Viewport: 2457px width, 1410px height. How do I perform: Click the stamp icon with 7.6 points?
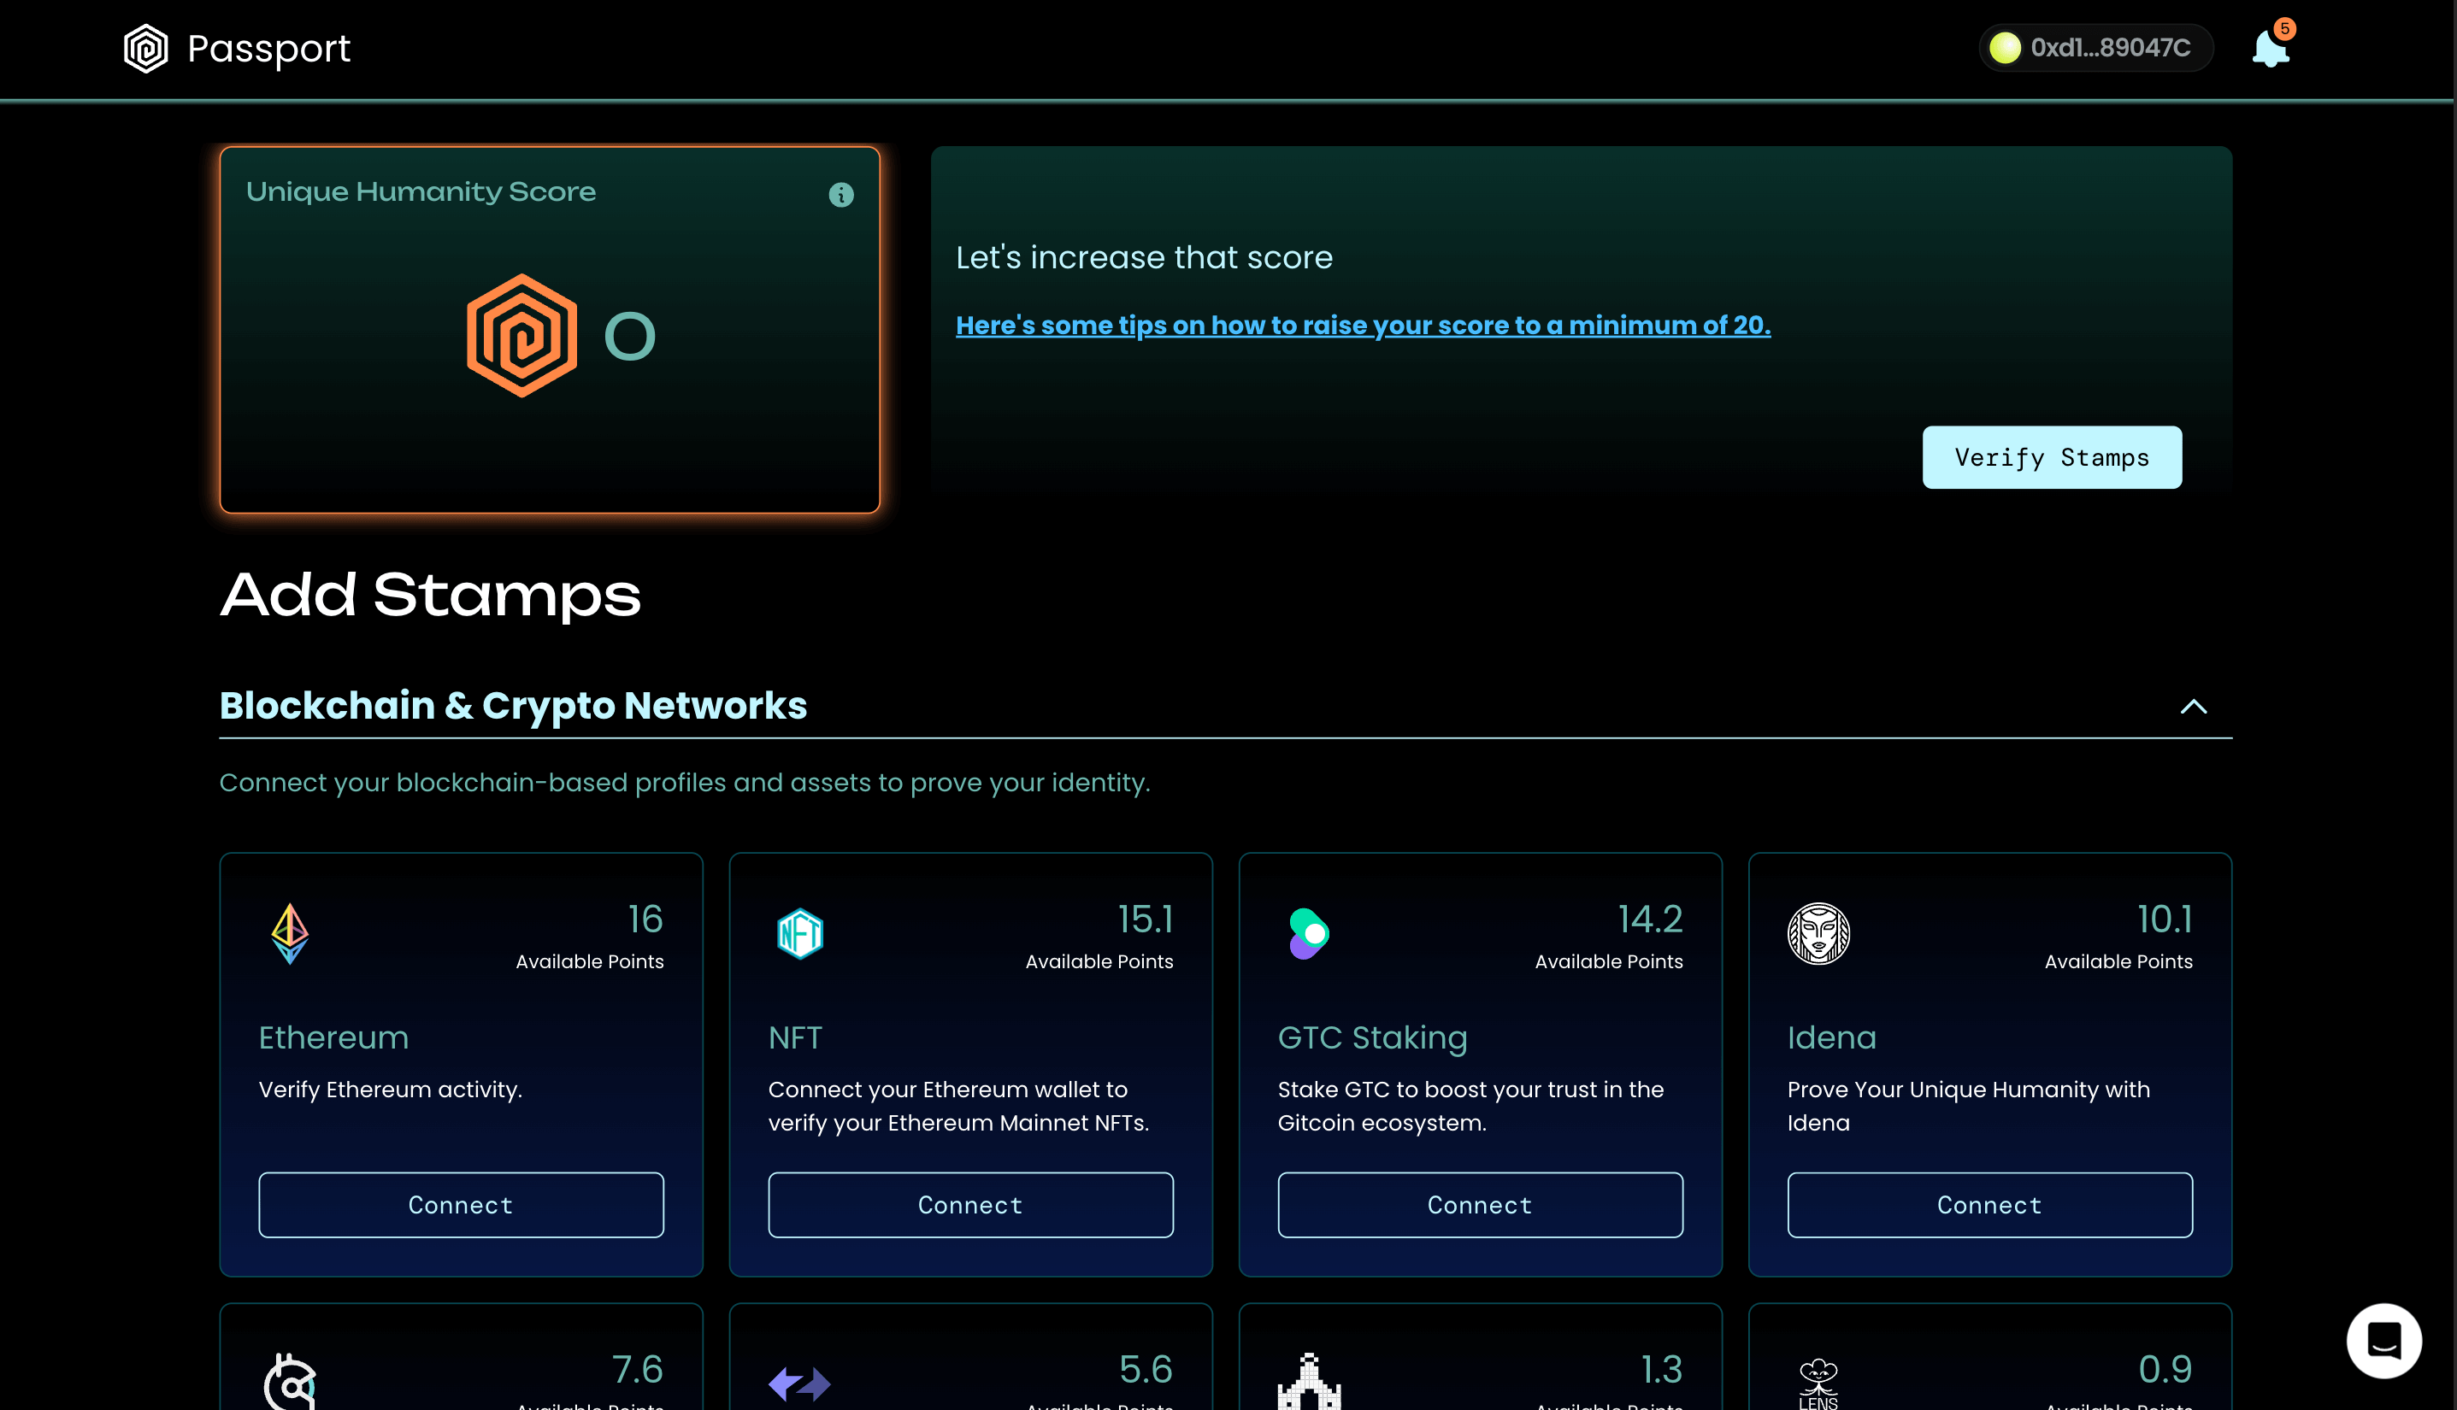coord(290,1382)
